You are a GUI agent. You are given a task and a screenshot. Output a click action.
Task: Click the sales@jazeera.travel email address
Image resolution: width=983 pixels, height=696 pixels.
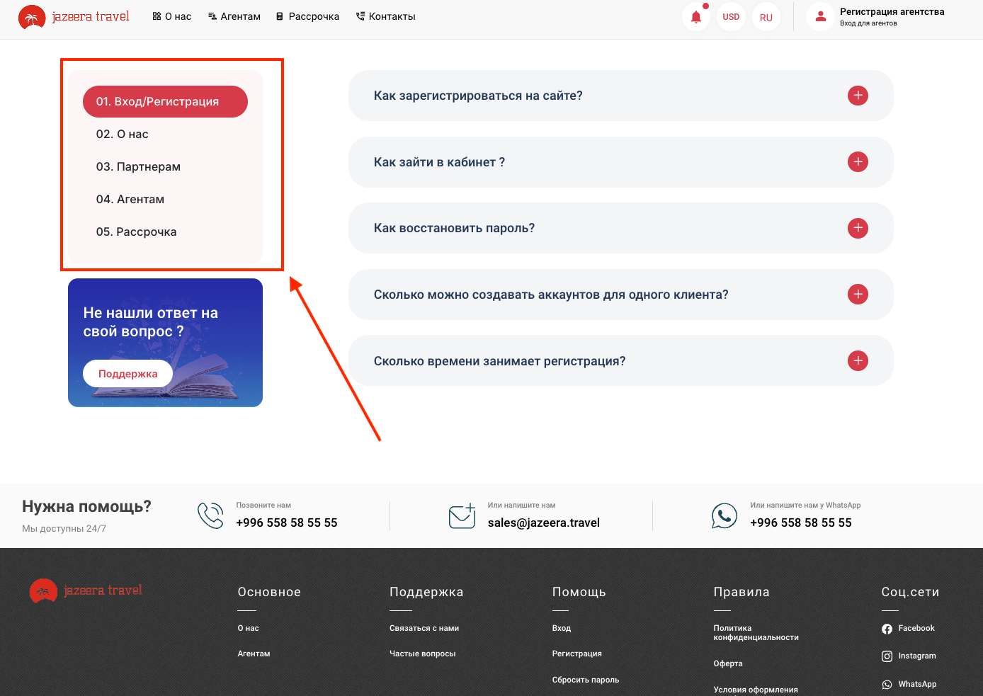[x=543, y=523]
